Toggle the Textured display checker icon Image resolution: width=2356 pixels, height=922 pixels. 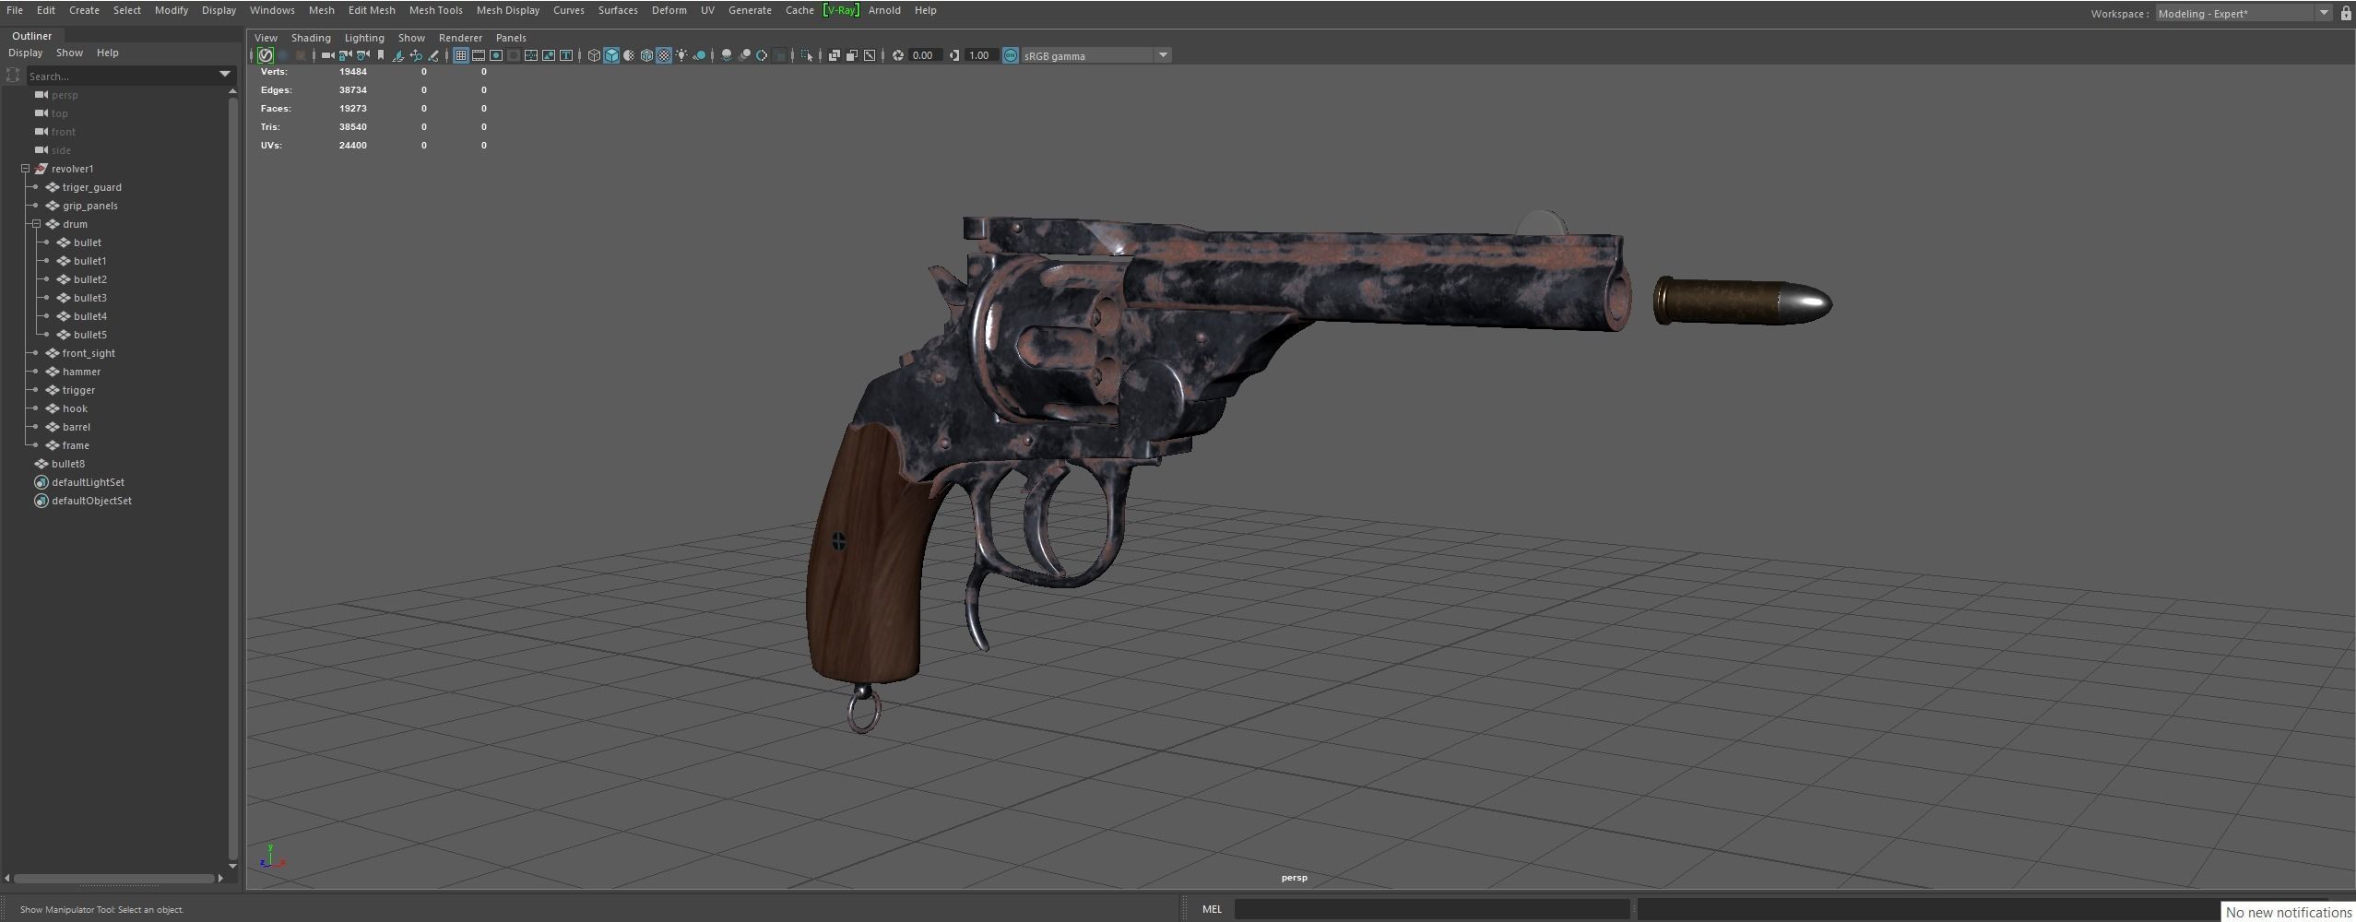click(x=663, y=55)
